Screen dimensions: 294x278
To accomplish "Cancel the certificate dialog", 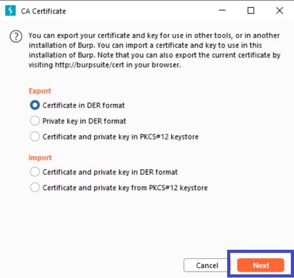I will pyautogui.click(x=207, y=265).
